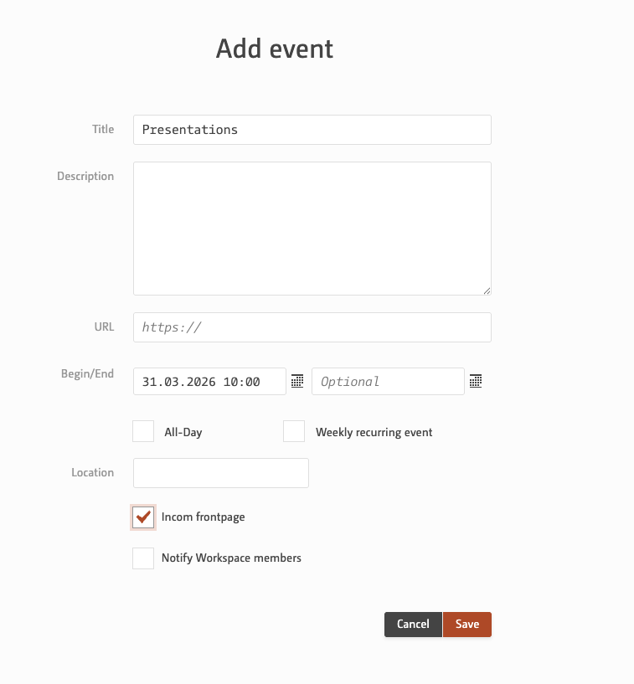Grab the Description textarea resize handle

pos(487,291)
